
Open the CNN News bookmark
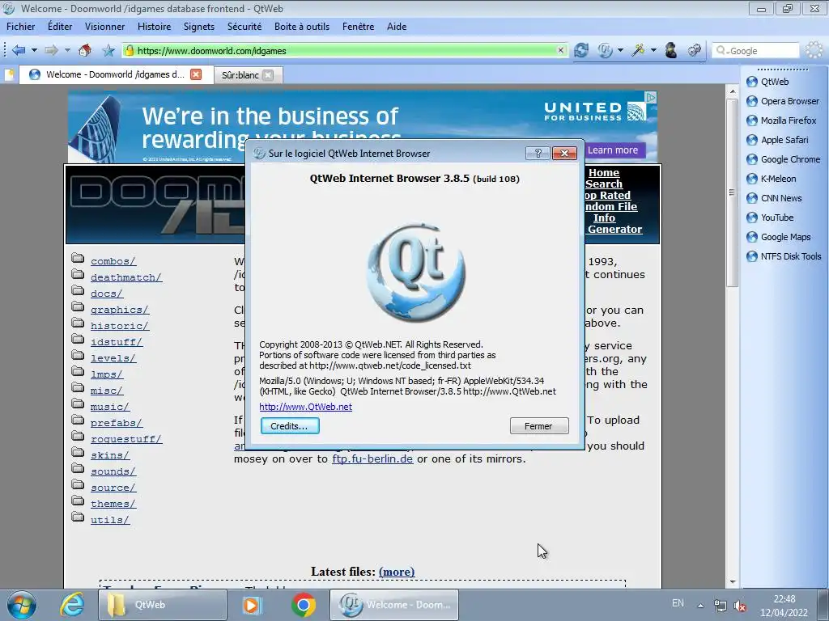point(774,198)
